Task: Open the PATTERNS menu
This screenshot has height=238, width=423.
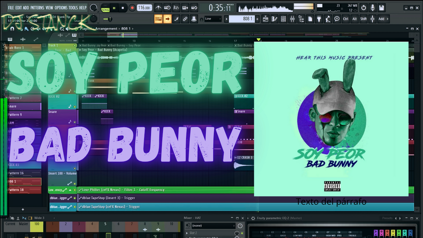Action: coord(37,8)
